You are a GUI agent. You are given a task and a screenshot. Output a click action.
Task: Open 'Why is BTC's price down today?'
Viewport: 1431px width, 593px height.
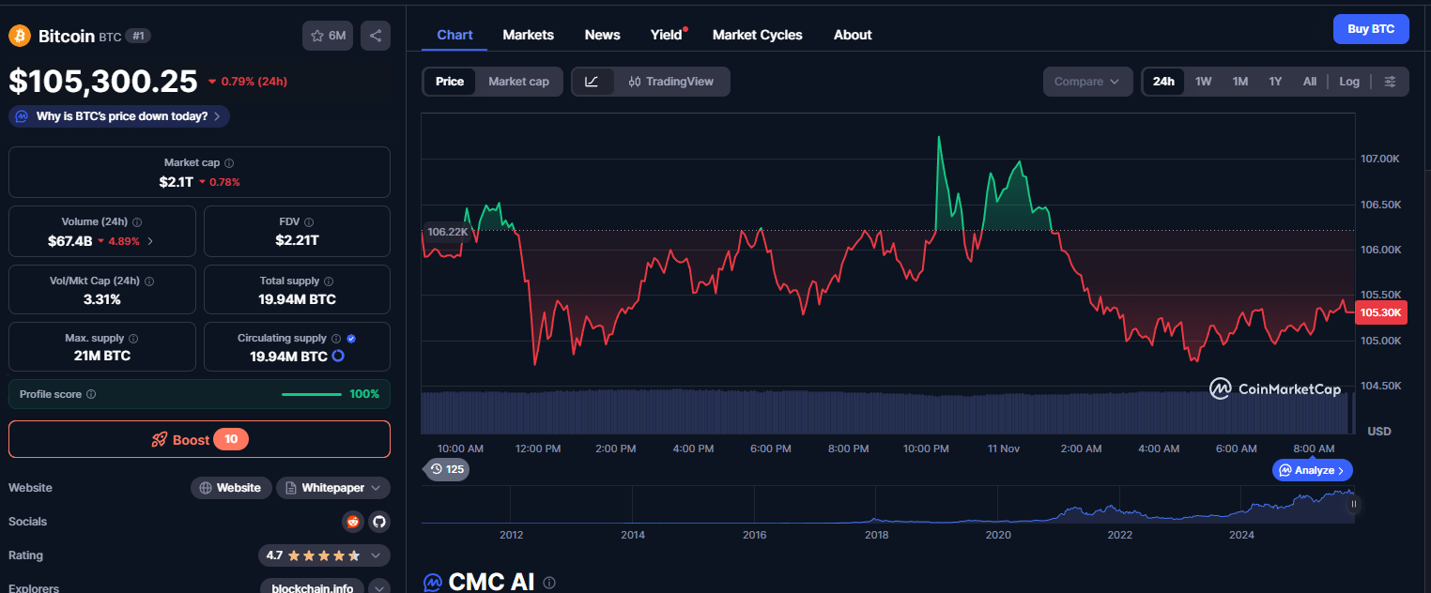[118, 115]
